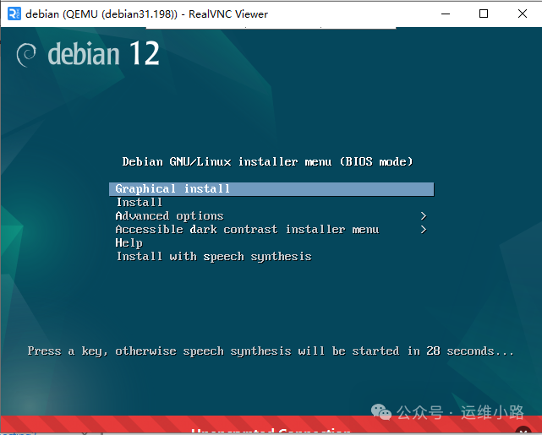The width and height of the screenshot is (542, 435).
Task: Close the RealVNC Viewer window
Action: (523, 14)
